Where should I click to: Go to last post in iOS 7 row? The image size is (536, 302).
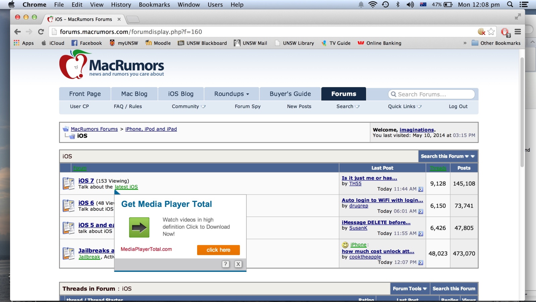(421, 189)
